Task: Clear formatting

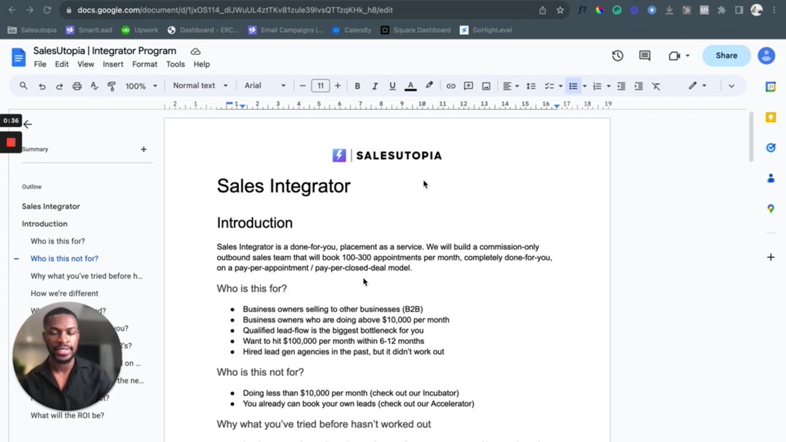Action: (x=656, y=86)
